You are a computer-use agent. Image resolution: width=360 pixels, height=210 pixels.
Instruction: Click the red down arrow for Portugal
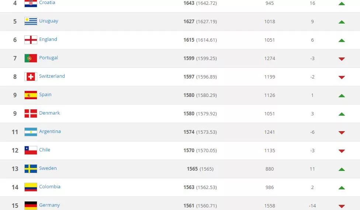342,59
